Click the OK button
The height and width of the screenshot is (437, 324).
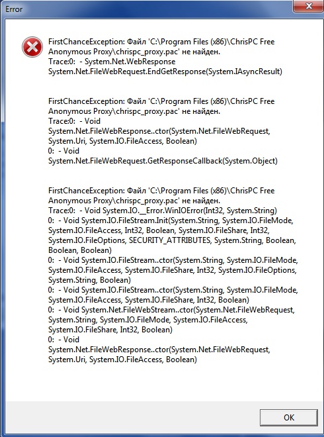(x=289, y=417)
